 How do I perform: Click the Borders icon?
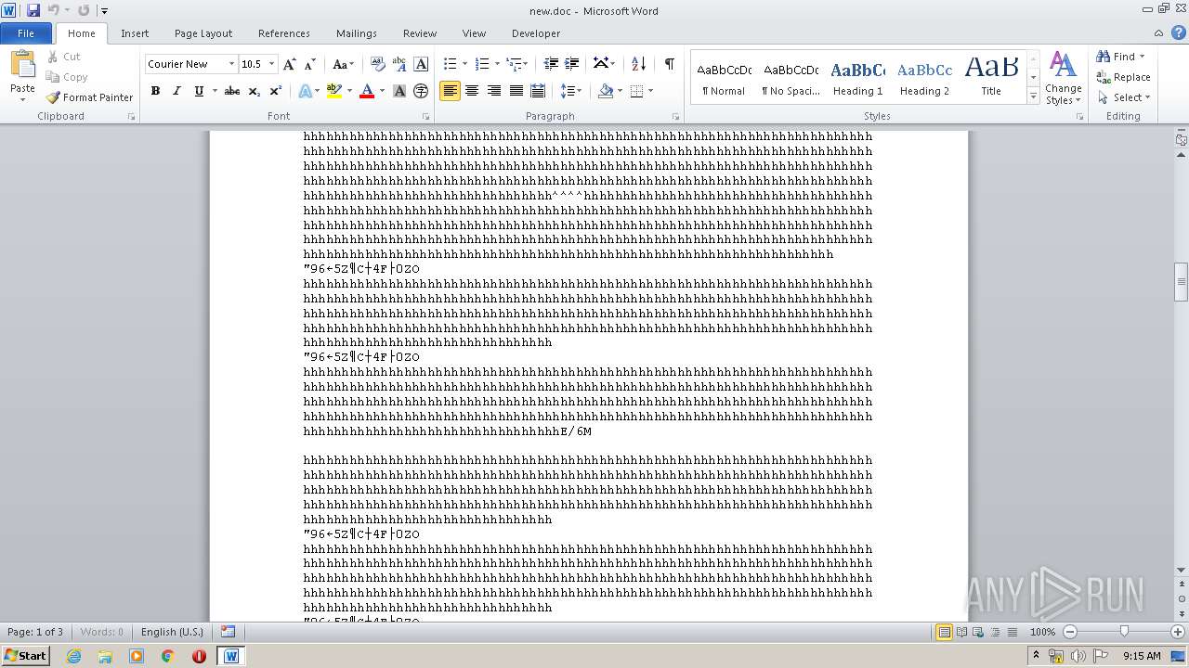point(636,91)
